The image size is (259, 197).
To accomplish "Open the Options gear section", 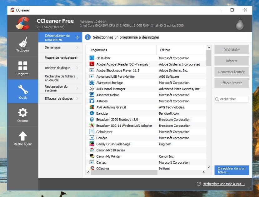I will point(23,115).
